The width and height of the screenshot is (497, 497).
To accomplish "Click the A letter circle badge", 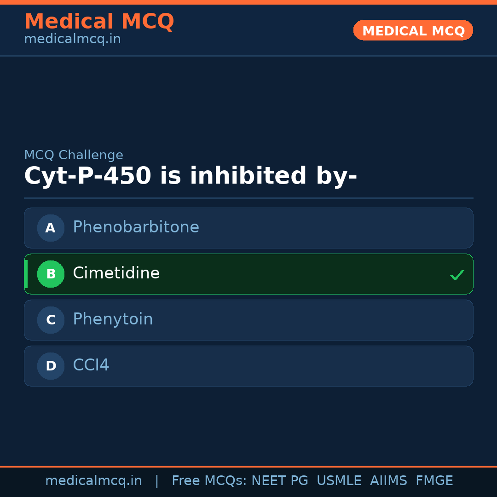I will pos(51,228).
